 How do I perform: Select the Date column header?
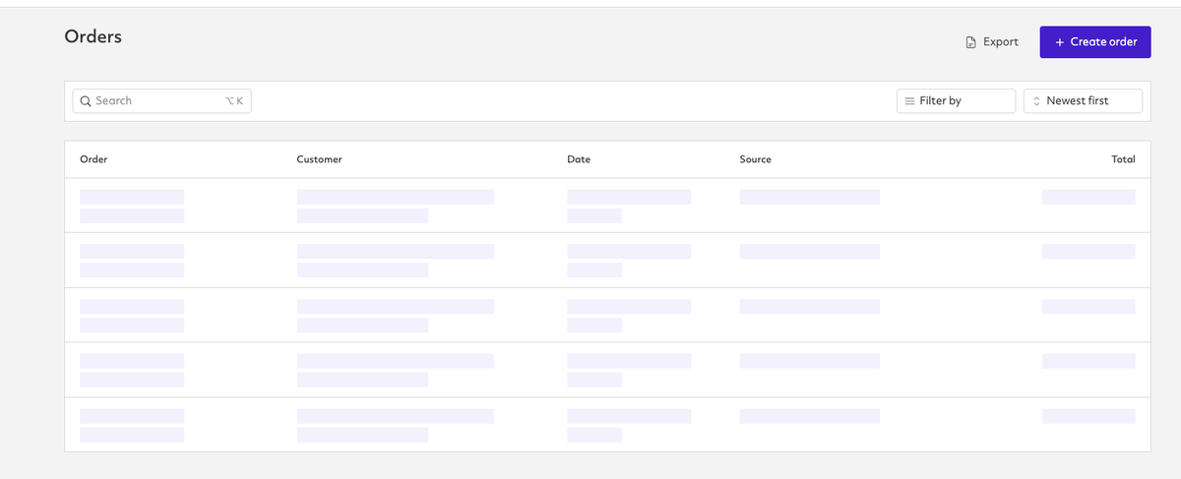(579, 159)
